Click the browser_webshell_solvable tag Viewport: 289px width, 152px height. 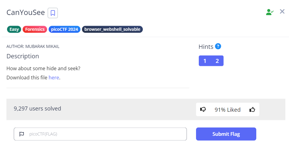(112, 29)
